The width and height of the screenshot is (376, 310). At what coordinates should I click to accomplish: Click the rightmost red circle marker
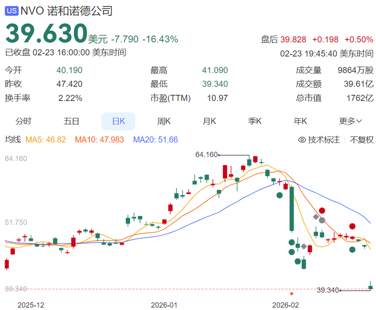click(x=352, y=226)
